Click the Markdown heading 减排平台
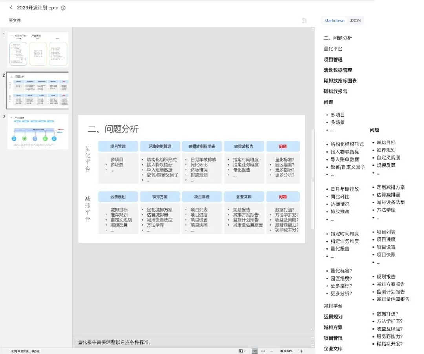Viewport: 424px width, 354px height. [x=333, y=306]
